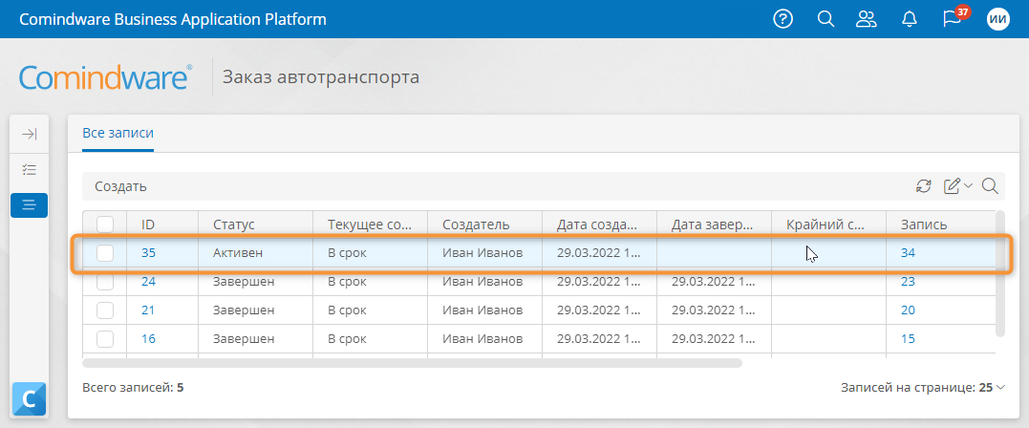Viewport: 1029px width, 428px height.
Task: Click the Крайний с... column header
Action: [829, 225]
